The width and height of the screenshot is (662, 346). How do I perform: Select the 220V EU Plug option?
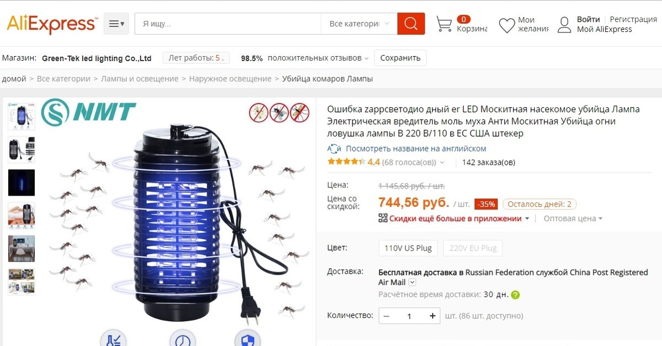[473, 248]
